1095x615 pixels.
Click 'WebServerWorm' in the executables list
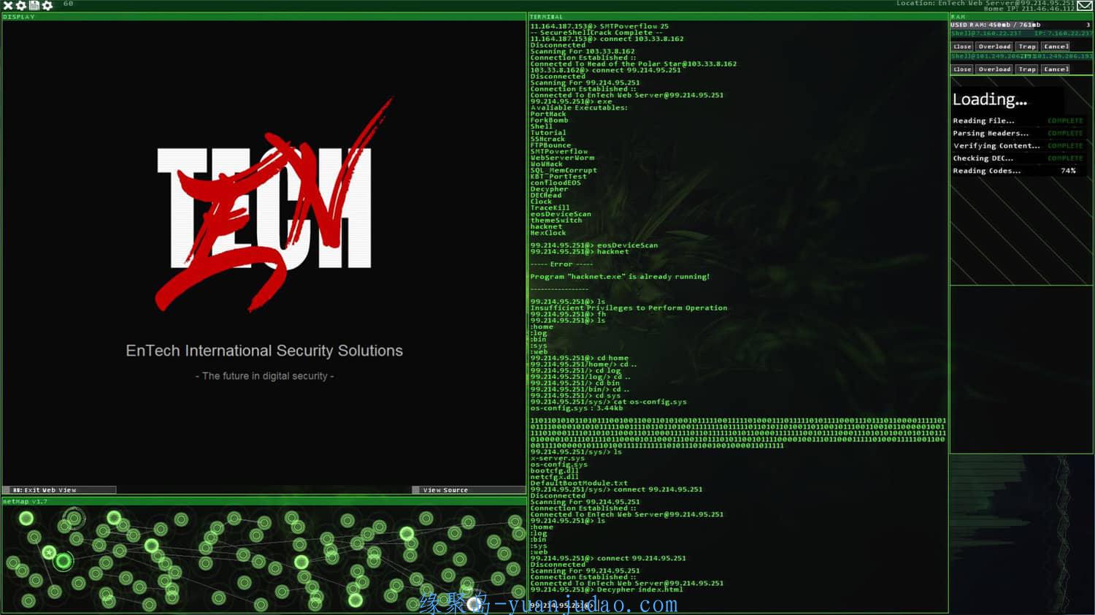point(562,158)
